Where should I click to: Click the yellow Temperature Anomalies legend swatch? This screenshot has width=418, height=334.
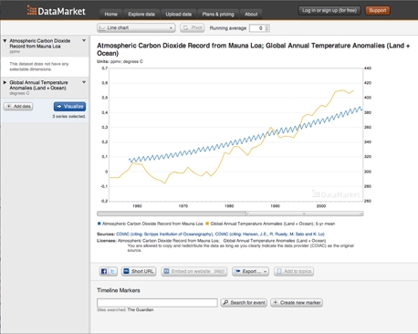pyautogui.click(x=207, y=224)
